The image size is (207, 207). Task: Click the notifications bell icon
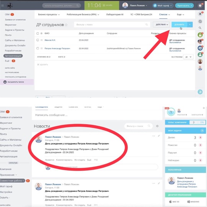point(200,14)
